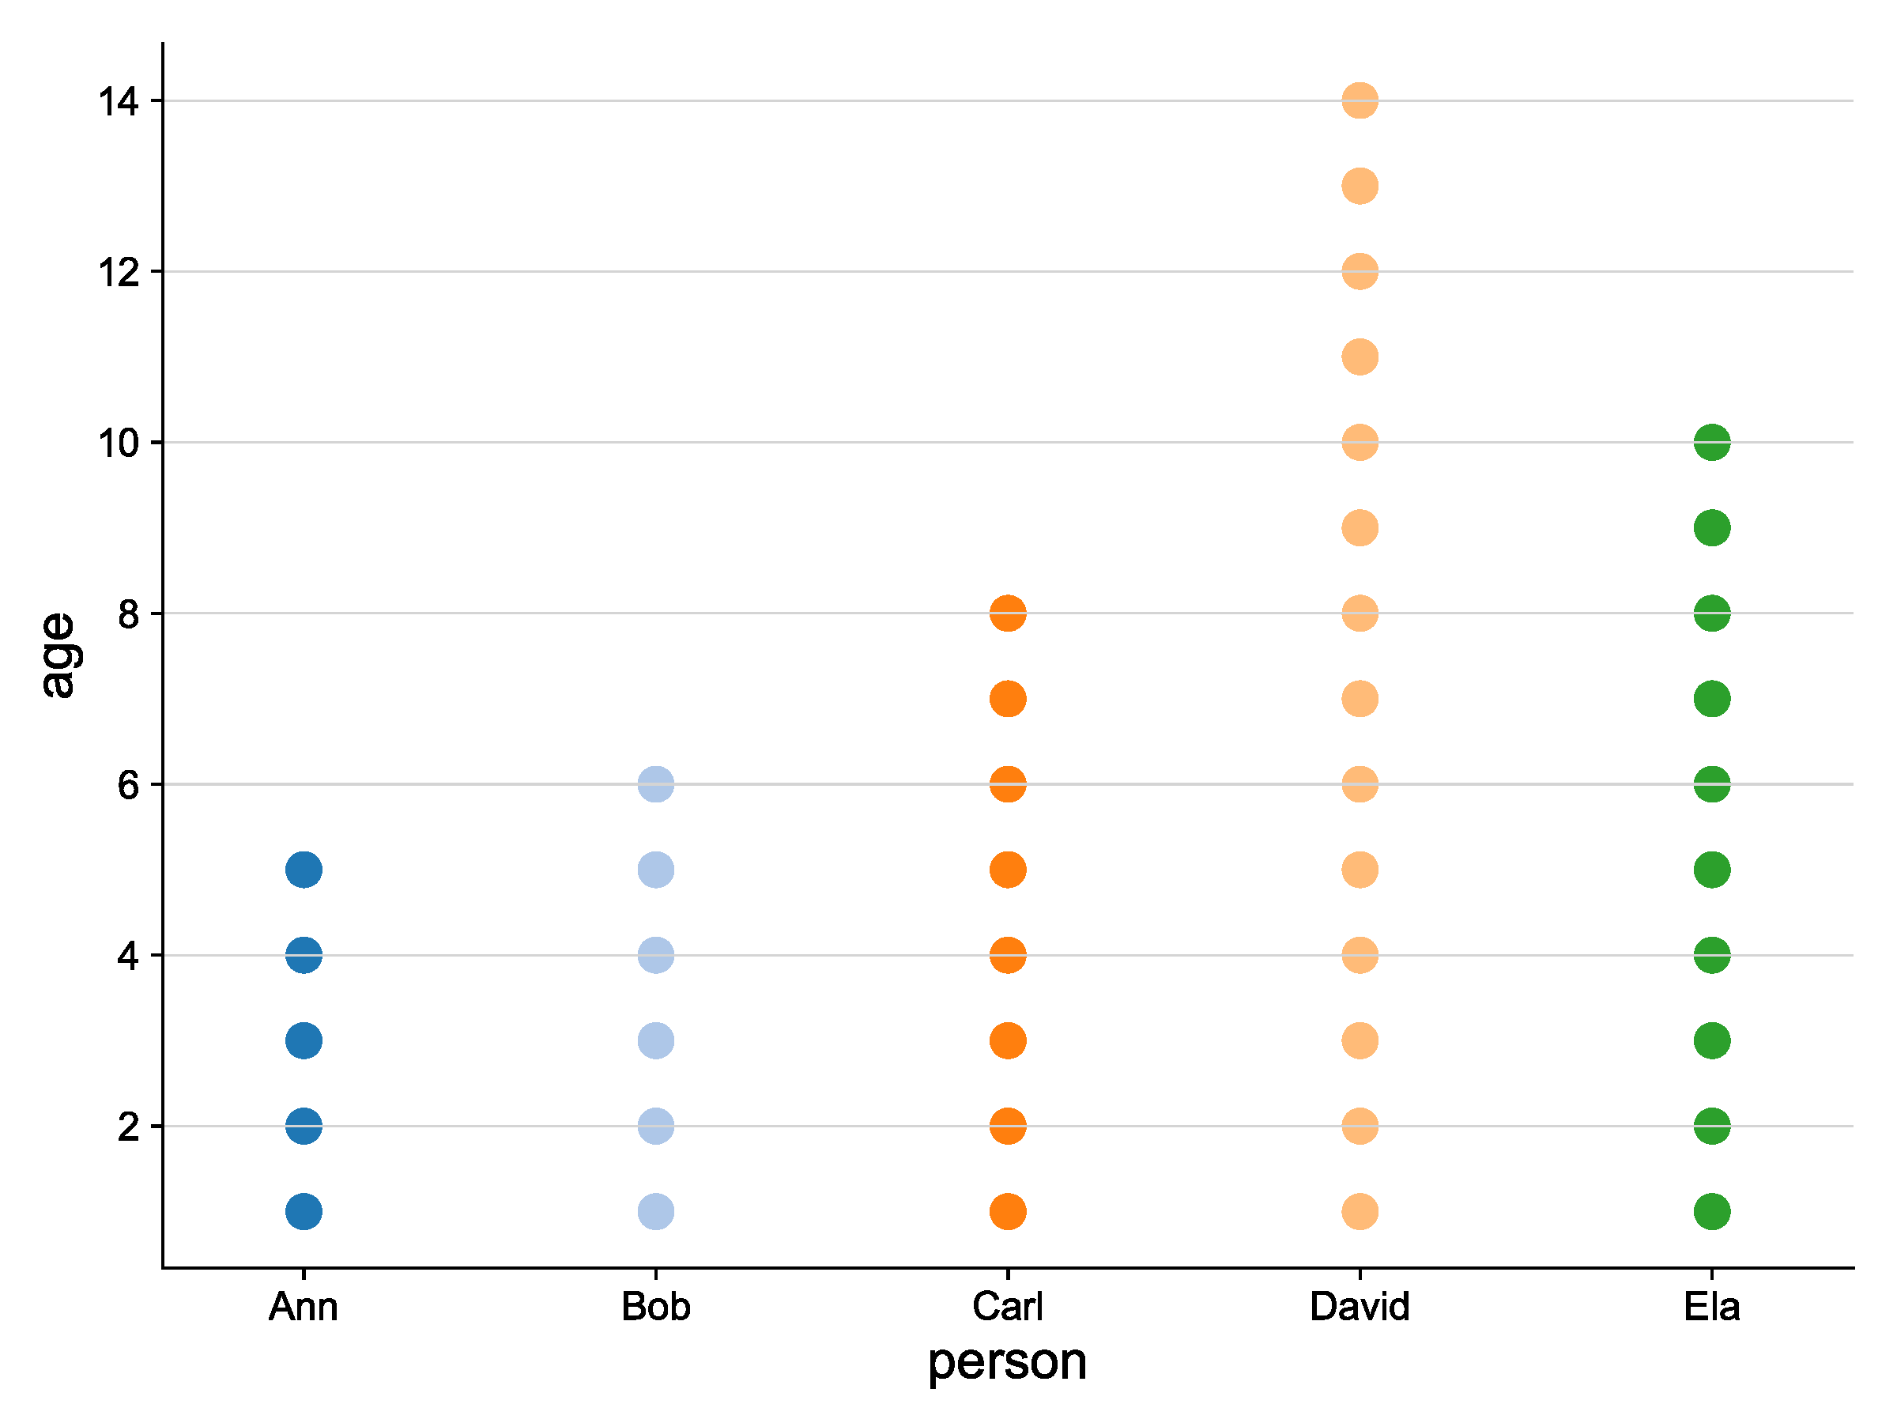The image size is (1897, 1423).
Task: Click the y-axis tick label 14
Action: [x=119, y=101]
